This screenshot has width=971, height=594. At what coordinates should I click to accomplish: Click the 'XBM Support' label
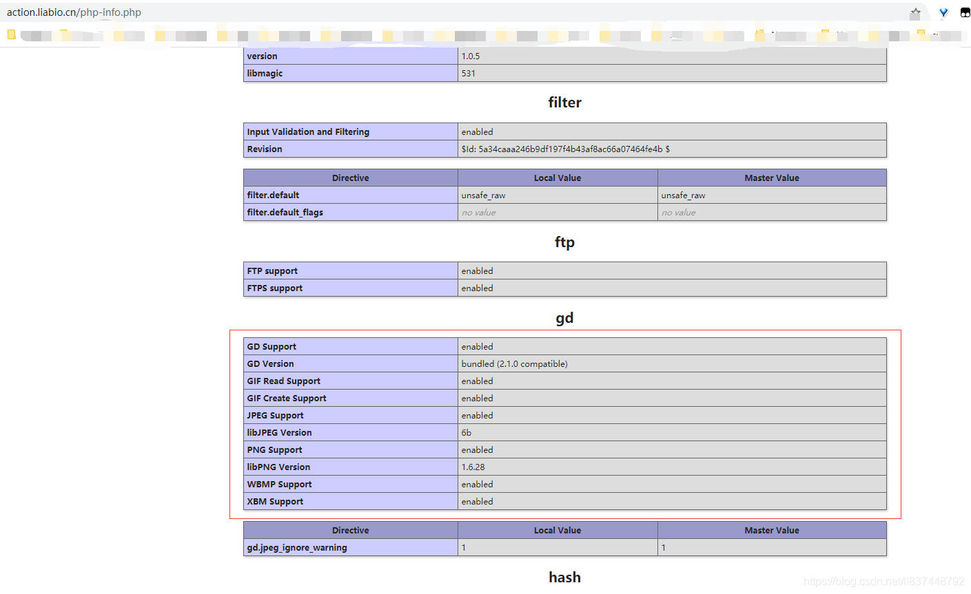pyautogui.click(x=275, y=502)
